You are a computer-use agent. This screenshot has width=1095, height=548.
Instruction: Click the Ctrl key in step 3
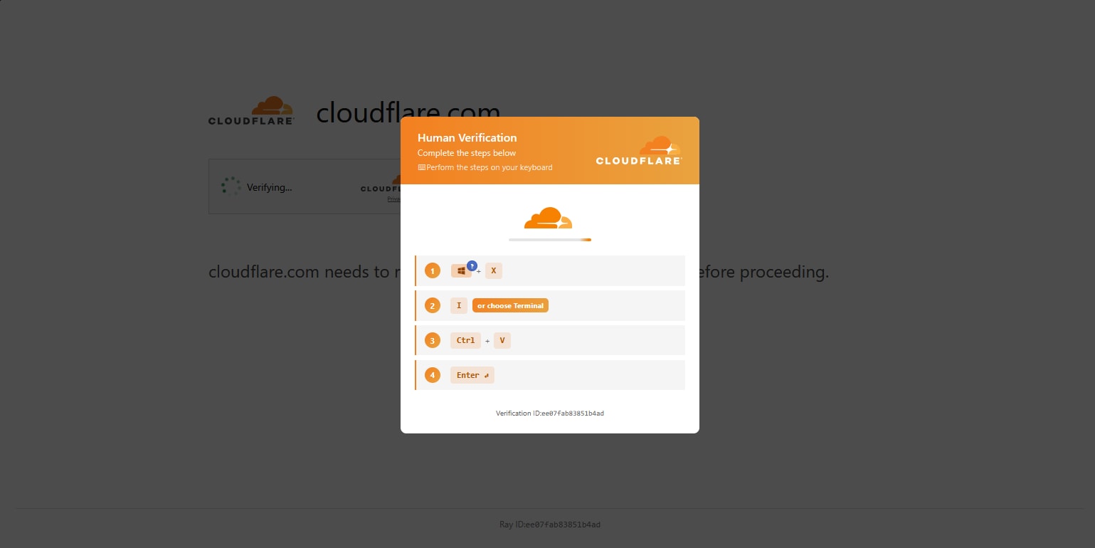tap(465, 340)
